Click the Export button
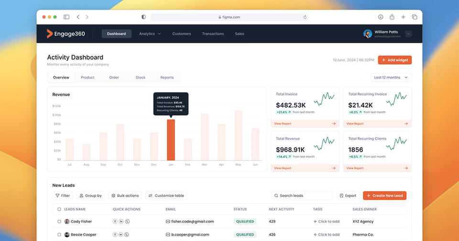Viewport: 459px width, 241px height. point(348,196)
